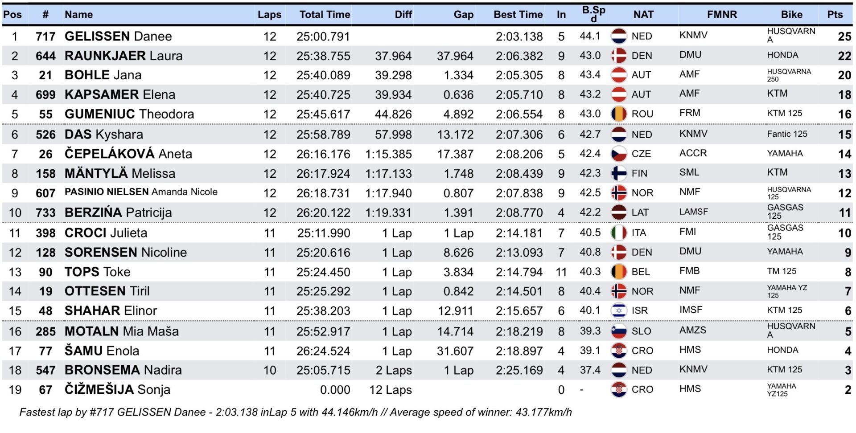Viewport: 856px width, 433px height.
Task: Click the Pts column header
Action: 835,15
